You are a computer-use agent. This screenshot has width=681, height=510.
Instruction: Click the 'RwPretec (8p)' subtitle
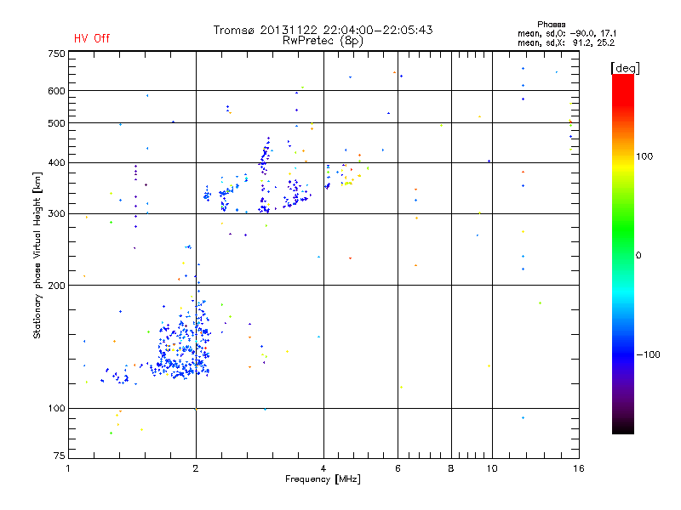323,41
